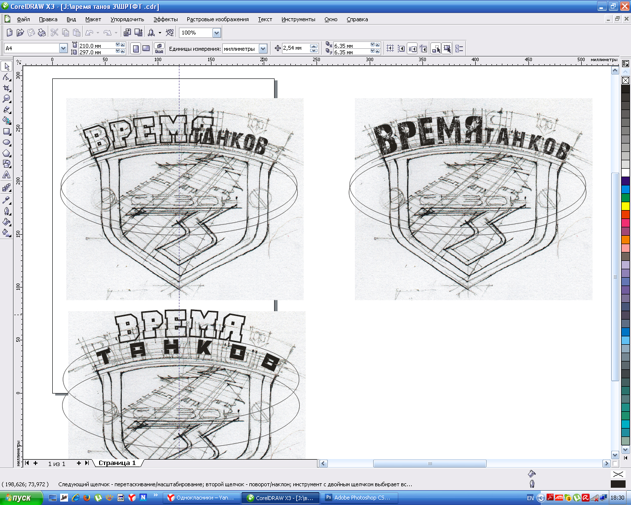Go to last page in navigator

point(87,463)
